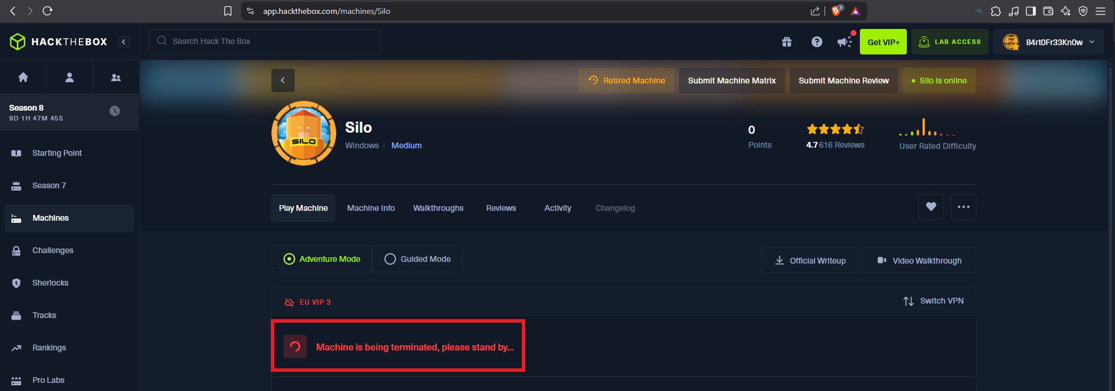This screenshot has height=391, width=1115.
Task: Go forward in browser history
Action: (x=30, y=11)
